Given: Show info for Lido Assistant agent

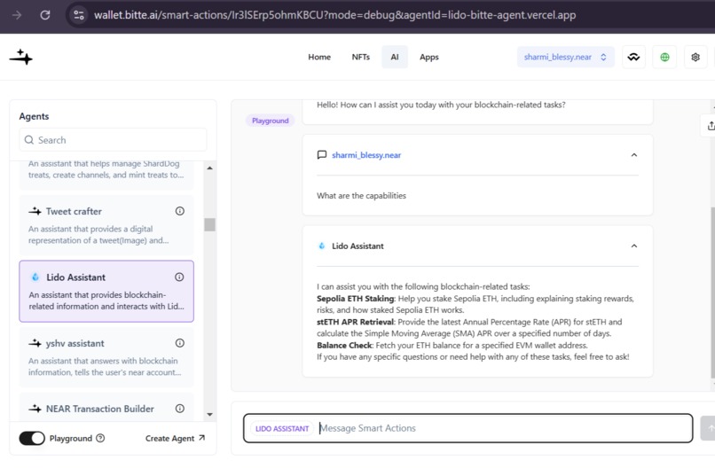Looking at the screenshot, I should [x=179, y=277].
